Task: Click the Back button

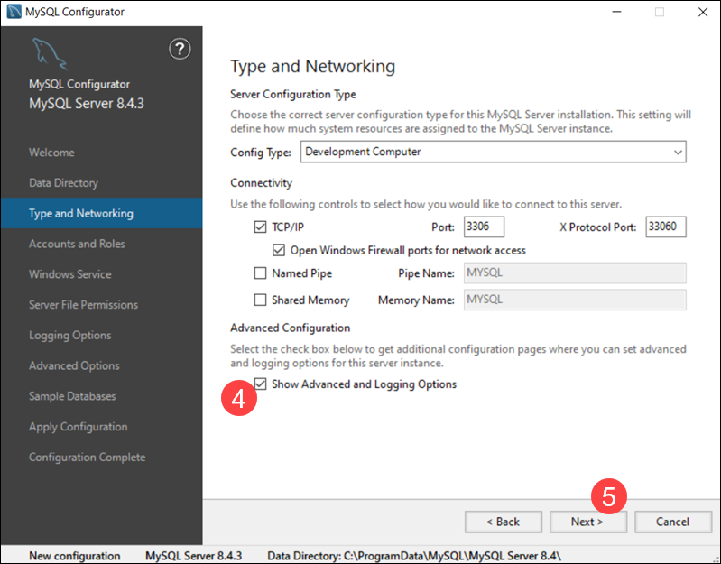Action: click(x=503, y=522)
